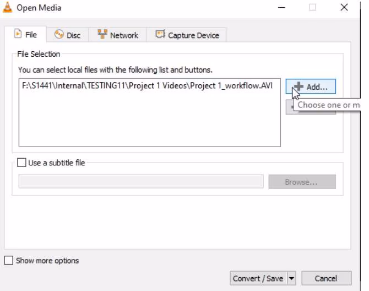The width and height of the screenshot is (369, 291).
Task: Click the Capture Device tab's icon
Action: tap(160, 35)
